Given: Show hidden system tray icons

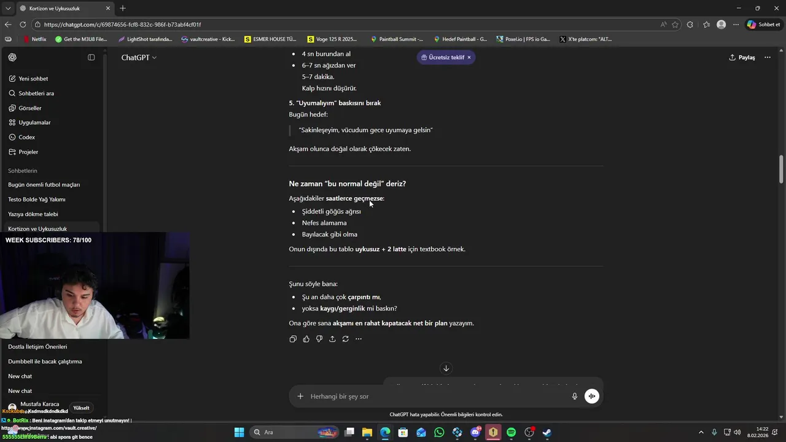Looking at the screenshot, I should 702,432.
